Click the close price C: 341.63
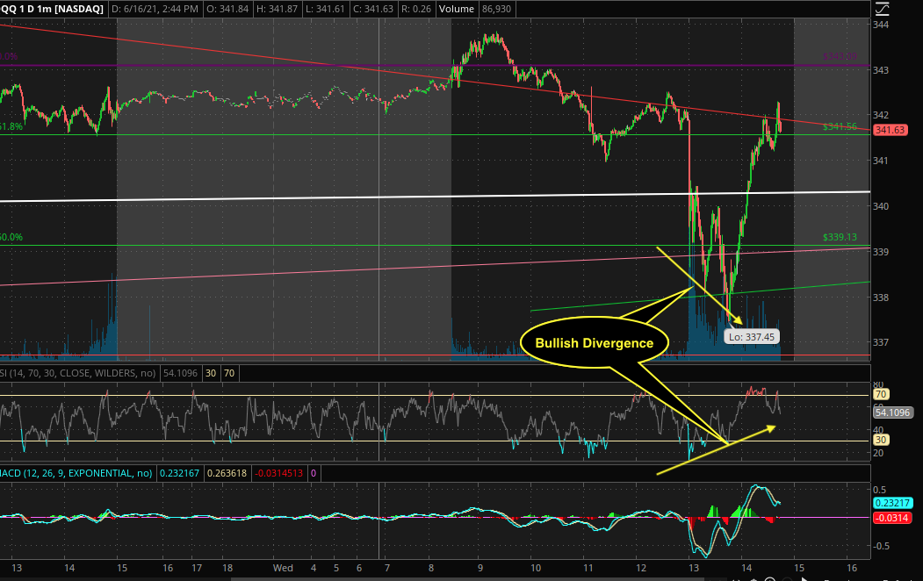 pos(372,9)
